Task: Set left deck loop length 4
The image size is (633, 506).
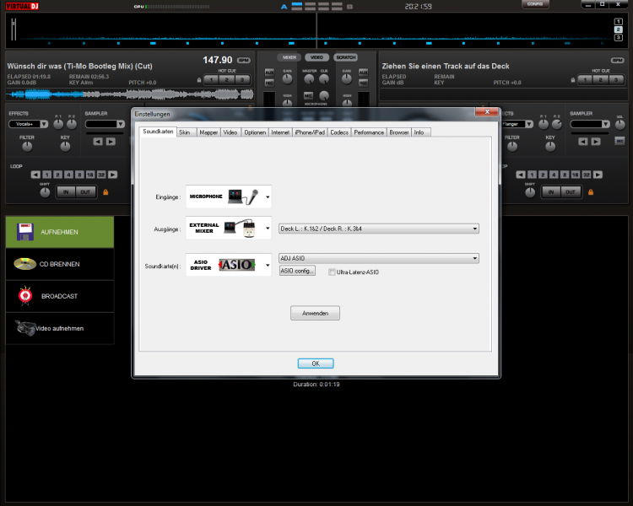Action: click(x=68, y=175)
